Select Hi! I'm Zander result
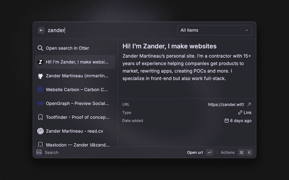 77,62
